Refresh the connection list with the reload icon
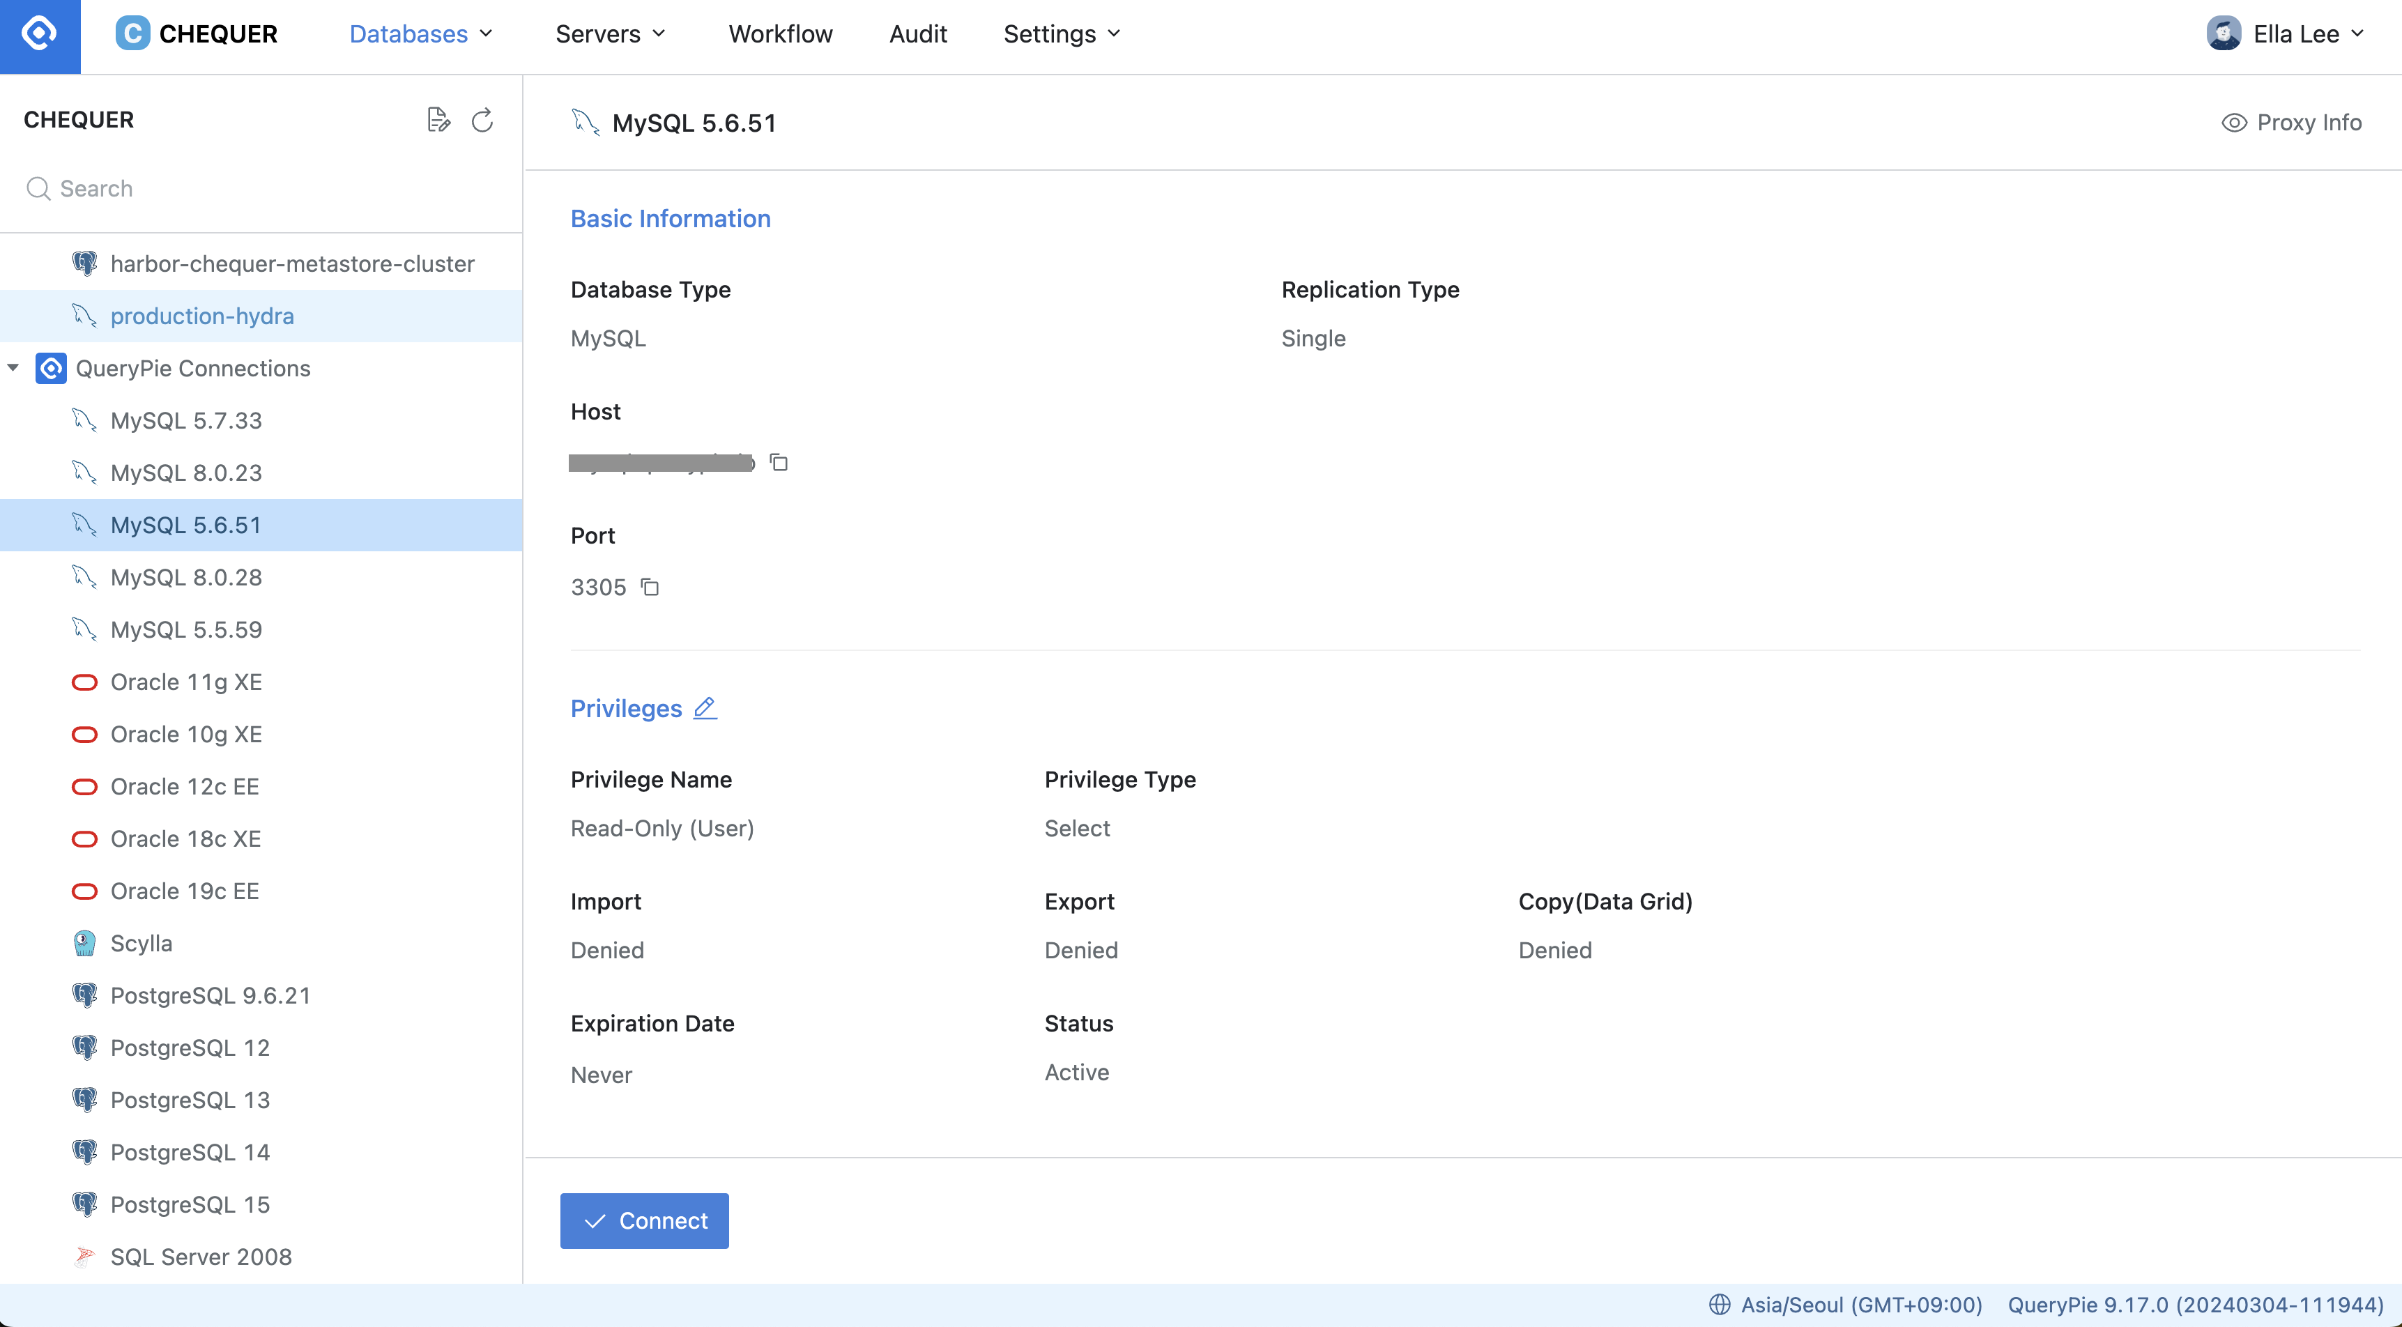This screenshot has height=1327, width=2402. point(482,119)
